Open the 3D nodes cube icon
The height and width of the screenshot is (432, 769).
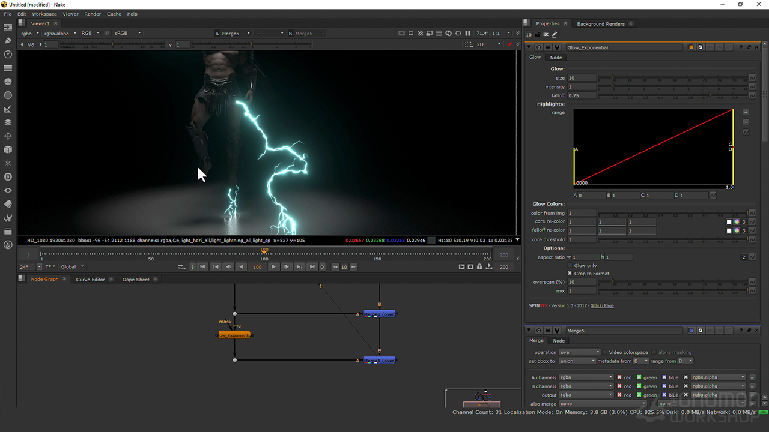(x=8, y=149)
